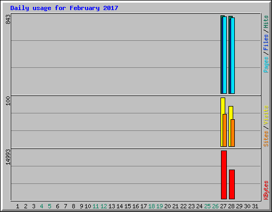The height and width of the screenshot is (212, 272).
Task: Click day 3 on the x-axis
Action: click(x=33, y=206)
